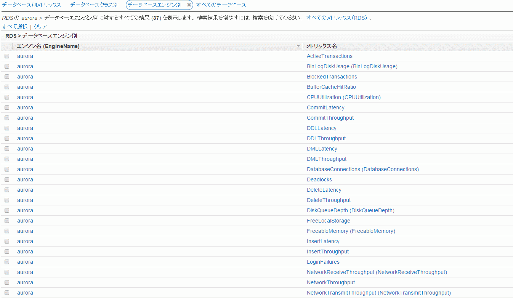Click the LoginFailures metric name
513x298 pixels.
(323, 262)
